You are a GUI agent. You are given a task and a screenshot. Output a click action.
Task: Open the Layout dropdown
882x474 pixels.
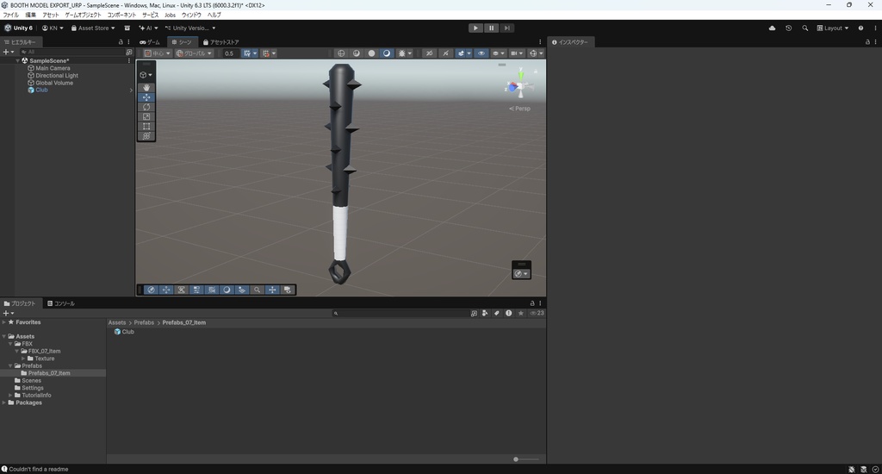point(833,28)
